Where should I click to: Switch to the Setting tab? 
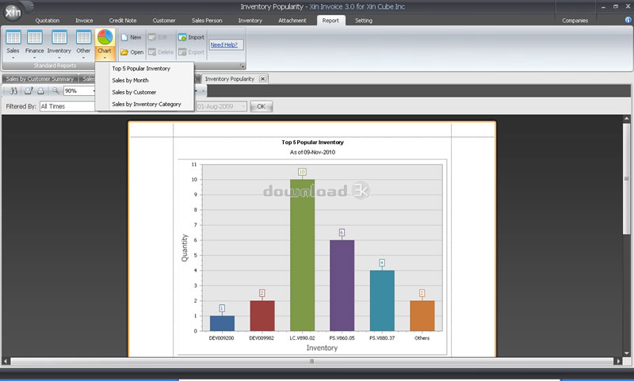(364, 20)
